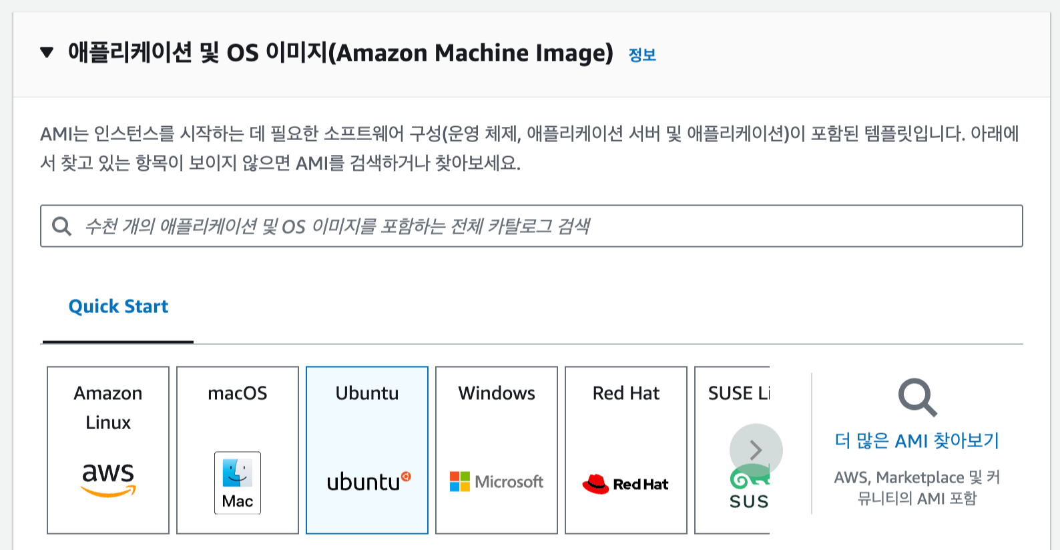Click the section heading 애플리케이션 및 OS 이미지
The width and height of the screenshot is (1060, 550).
click(340, 53)
